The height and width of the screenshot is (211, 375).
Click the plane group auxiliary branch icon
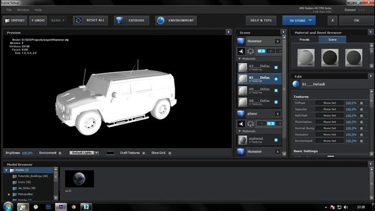click(241, 124)
